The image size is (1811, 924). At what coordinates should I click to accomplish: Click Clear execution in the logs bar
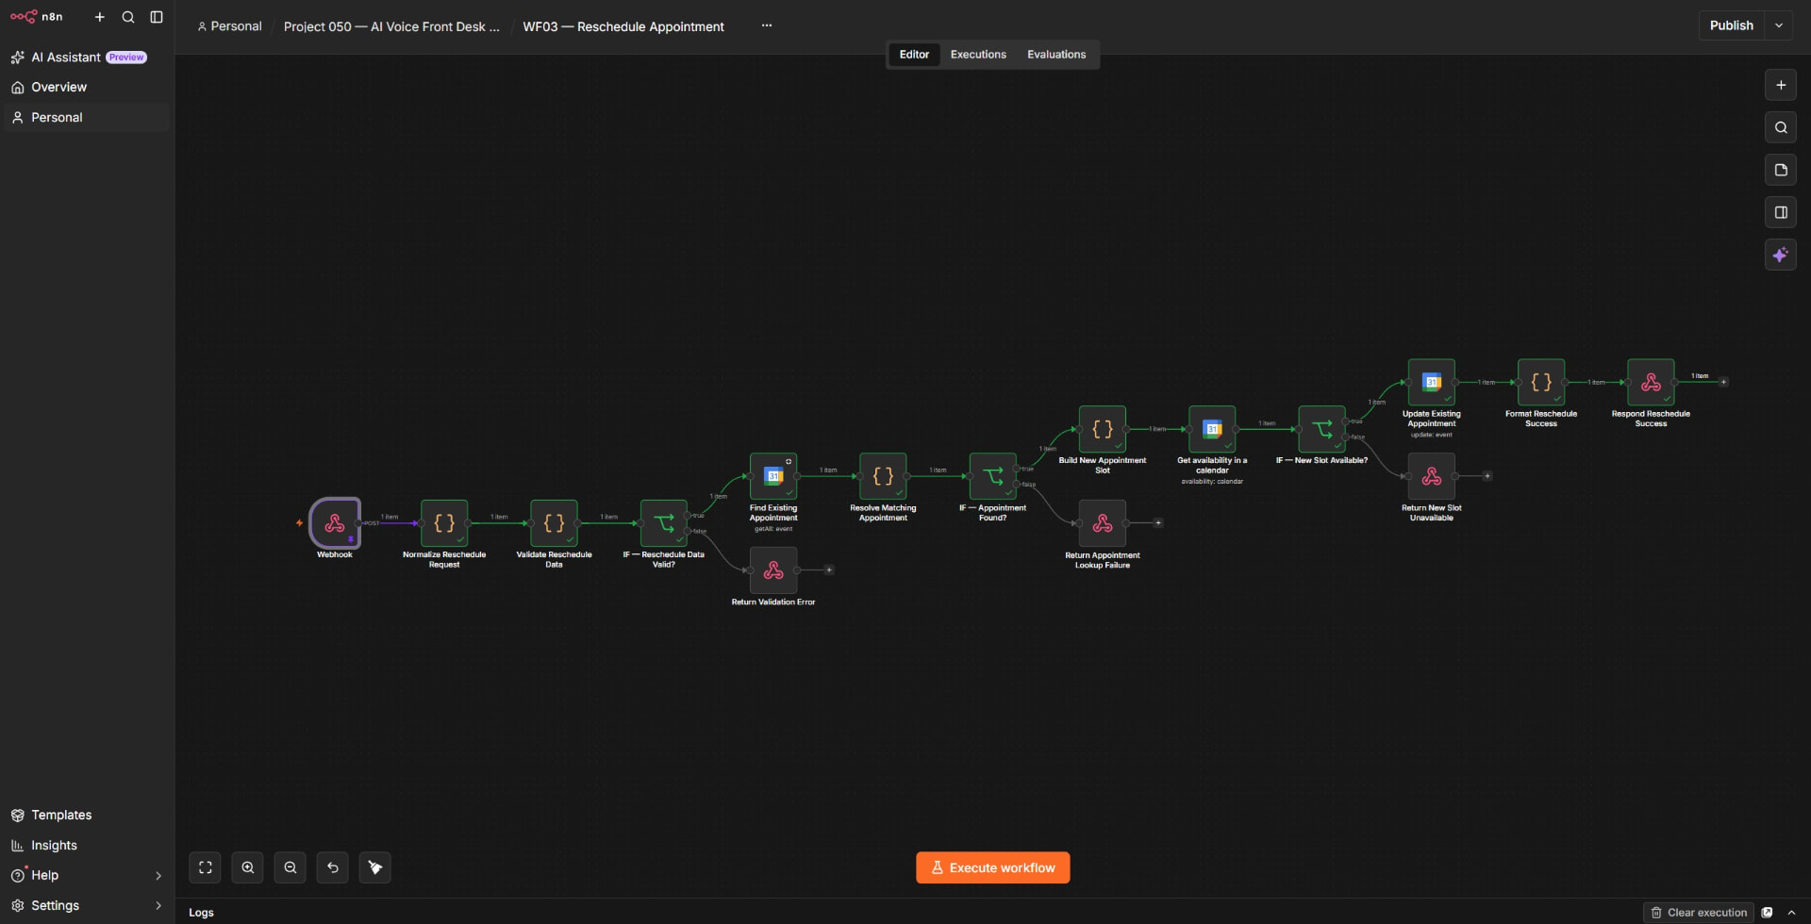[x=1699, y=913]
